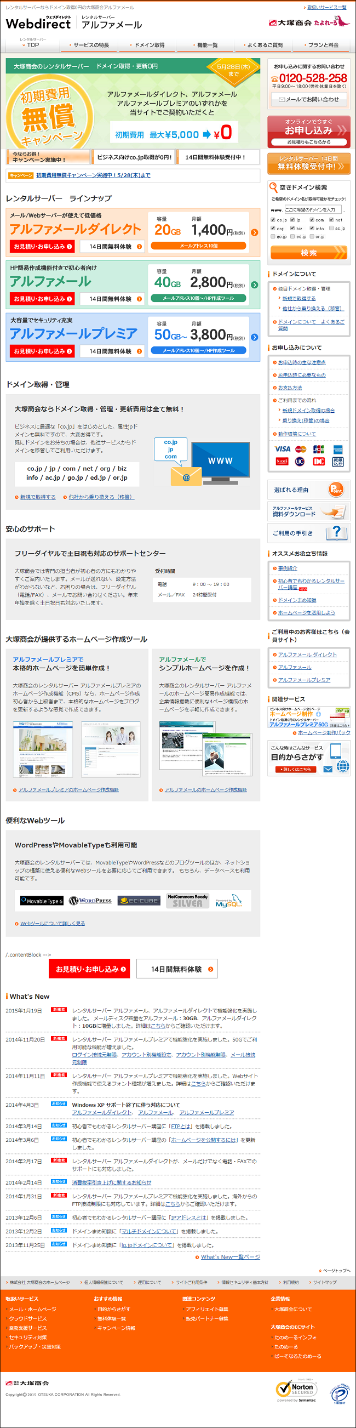356x1428 pixels.
Task: Open the ドメイン取得 navigation tab
Action: click(x=148, y=45)
